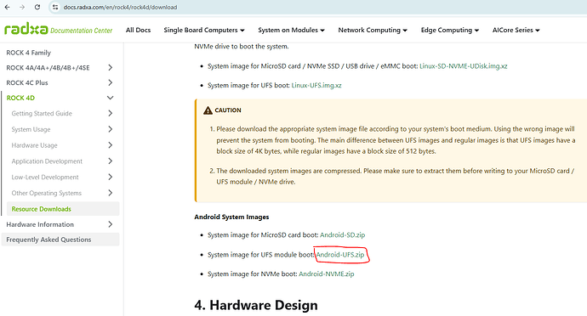Open Low-Level Development in sidebar
This screenshot has width=587, height=316.
[x=45, y=178]
